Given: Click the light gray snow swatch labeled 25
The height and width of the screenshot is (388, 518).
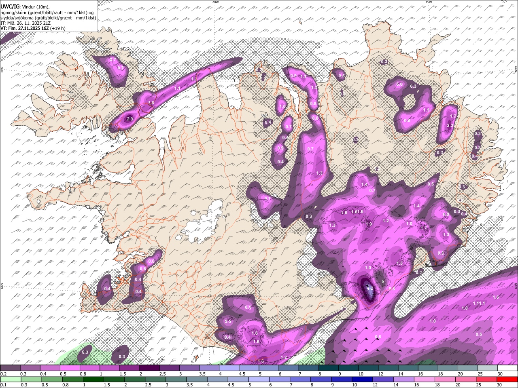Looking at the screenshot, I should pyautogui.click(x=488, y=368).
